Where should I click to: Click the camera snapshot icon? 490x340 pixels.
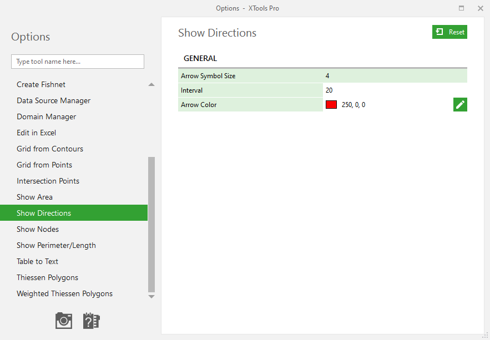click(64, 321)
